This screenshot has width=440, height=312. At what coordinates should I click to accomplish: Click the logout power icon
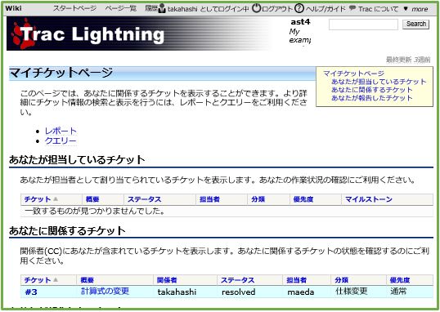[x=256, y=8]
